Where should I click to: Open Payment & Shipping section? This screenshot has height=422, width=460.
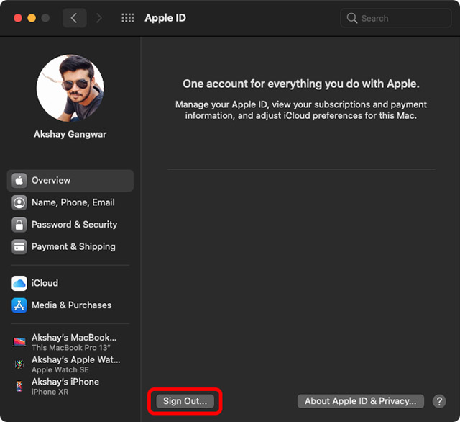70,247
